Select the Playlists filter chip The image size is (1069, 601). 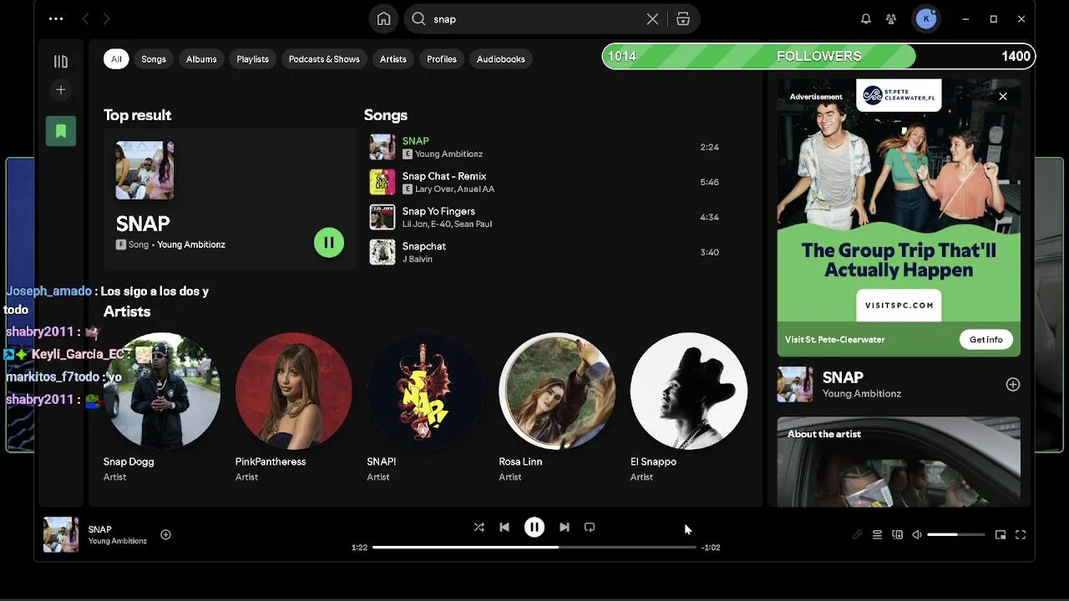(252, 59)
